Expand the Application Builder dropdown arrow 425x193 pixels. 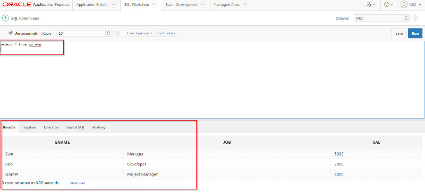point(113,5)
